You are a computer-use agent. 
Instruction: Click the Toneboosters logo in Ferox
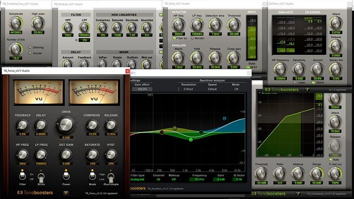(35, 192)
